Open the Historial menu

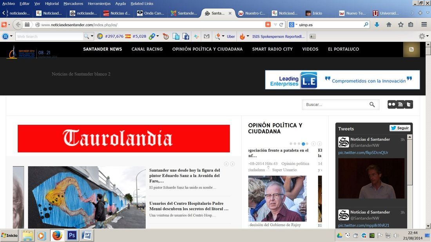coord(52,4)
